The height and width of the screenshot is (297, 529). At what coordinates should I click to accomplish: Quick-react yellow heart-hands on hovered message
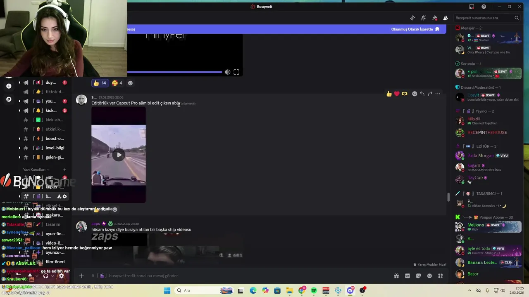(x=405, y=94)
